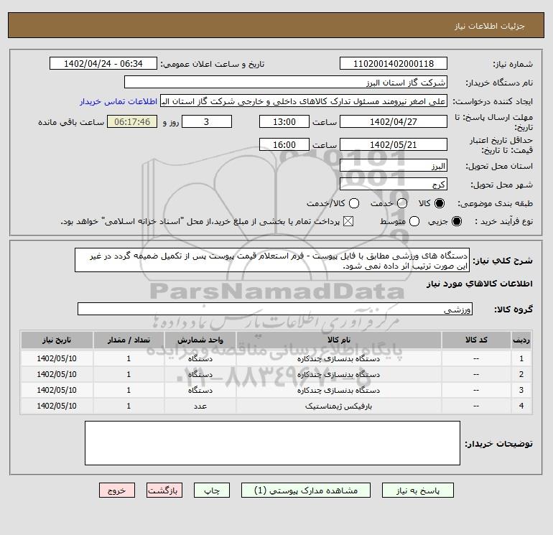Click the response deadline date 1402/04/27

tap(394, 122)
